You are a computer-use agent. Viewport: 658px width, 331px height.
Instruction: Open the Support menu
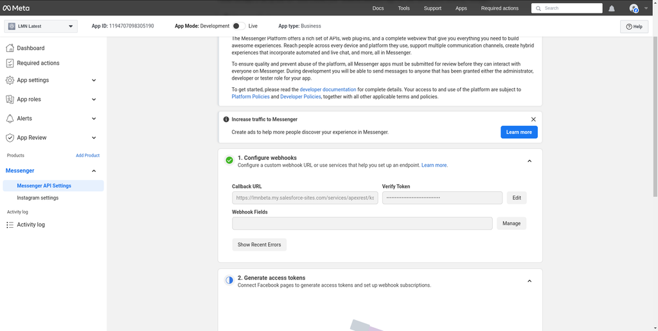coord(432,8)
